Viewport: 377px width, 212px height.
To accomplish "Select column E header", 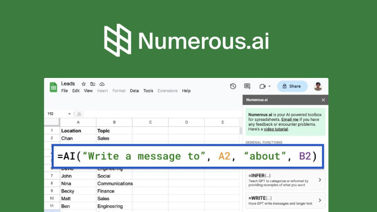I will [222, 122].
